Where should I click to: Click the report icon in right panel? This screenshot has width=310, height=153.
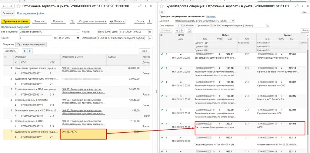[162, 12]
